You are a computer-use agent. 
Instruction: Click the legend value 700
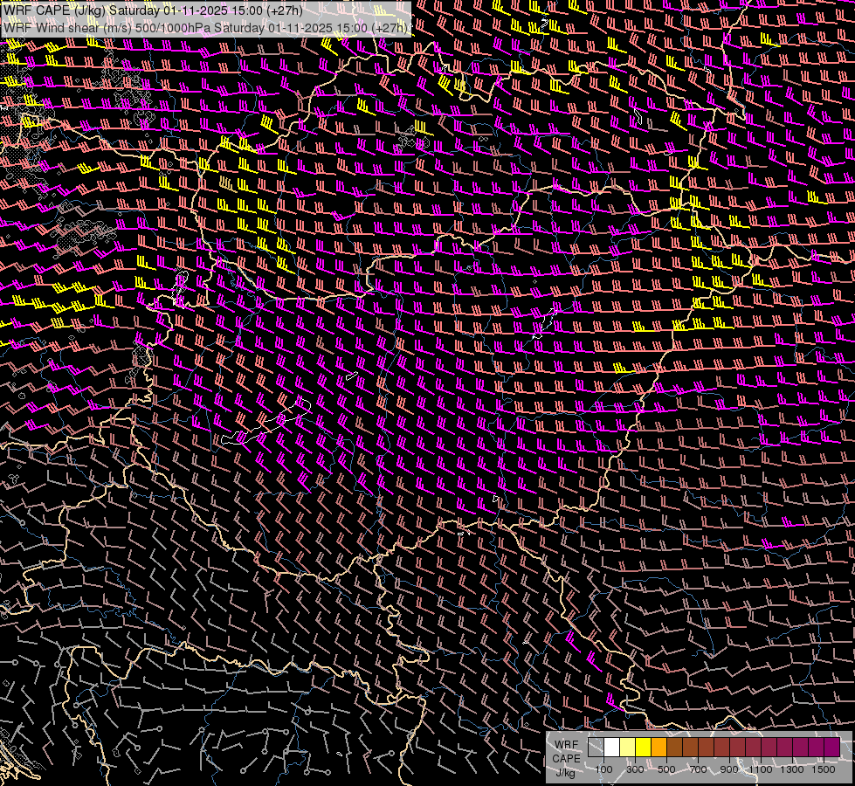[698, 769]
